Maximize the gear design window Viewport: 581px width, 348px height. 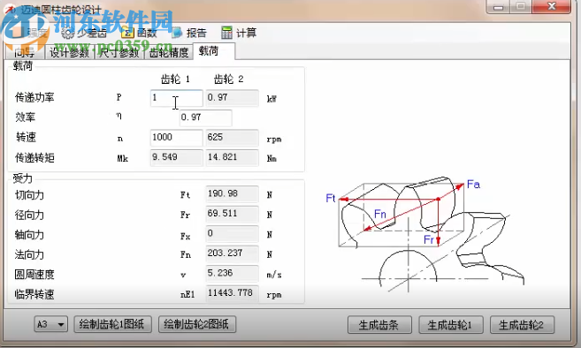(x=521, y=7)
